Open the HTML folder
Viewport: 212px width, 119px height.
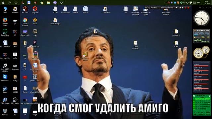click(x=176, y=44)
